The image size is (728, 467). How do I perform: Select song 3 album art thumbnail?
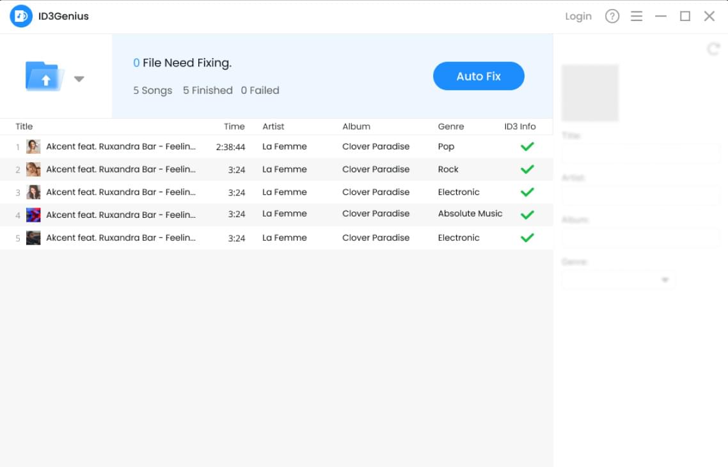click(33, 192)
